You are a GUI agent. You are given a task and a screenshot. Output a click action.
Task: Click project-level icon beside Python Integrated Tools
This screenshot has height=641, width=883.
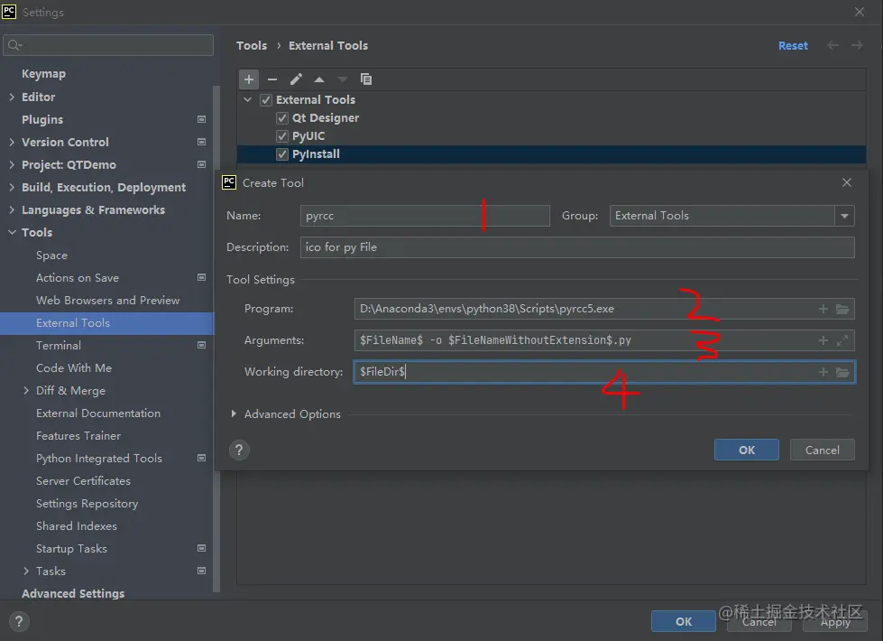point(202,458)
